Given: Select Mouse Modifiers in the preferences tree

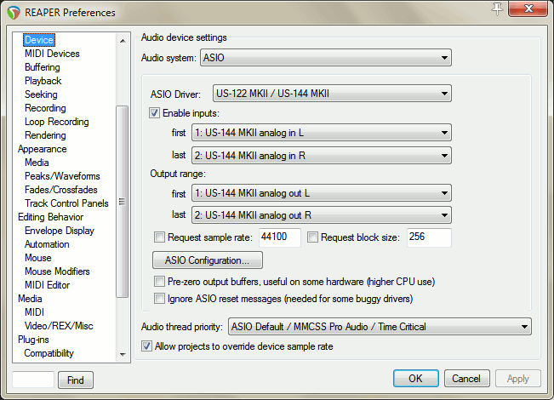Looking at the screenshot, I should [57, 271].
